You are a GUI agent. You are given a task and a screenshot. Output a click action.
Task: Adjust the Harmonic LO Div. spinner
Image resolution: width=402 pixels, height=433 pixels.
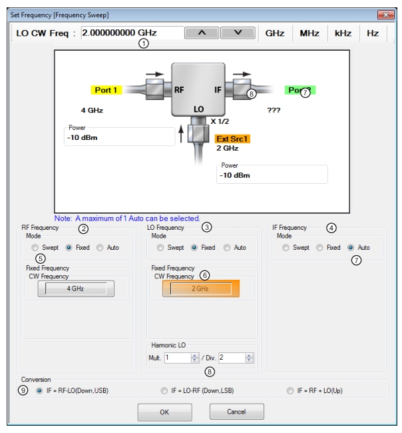pos(249,357)
